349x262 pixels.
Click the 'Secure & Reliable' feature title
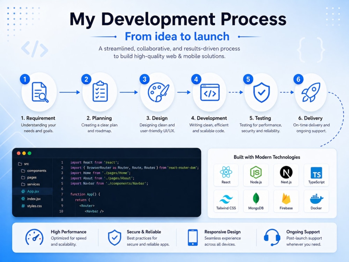click(144, 232)
